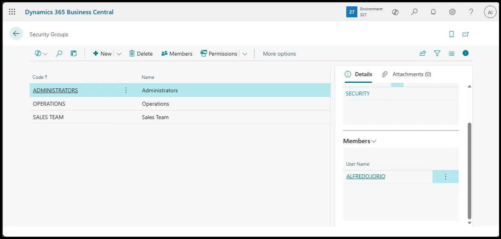Screen dimensions: 501x239
Task: Click the Administrators name cell
Action: pos(160,90)
